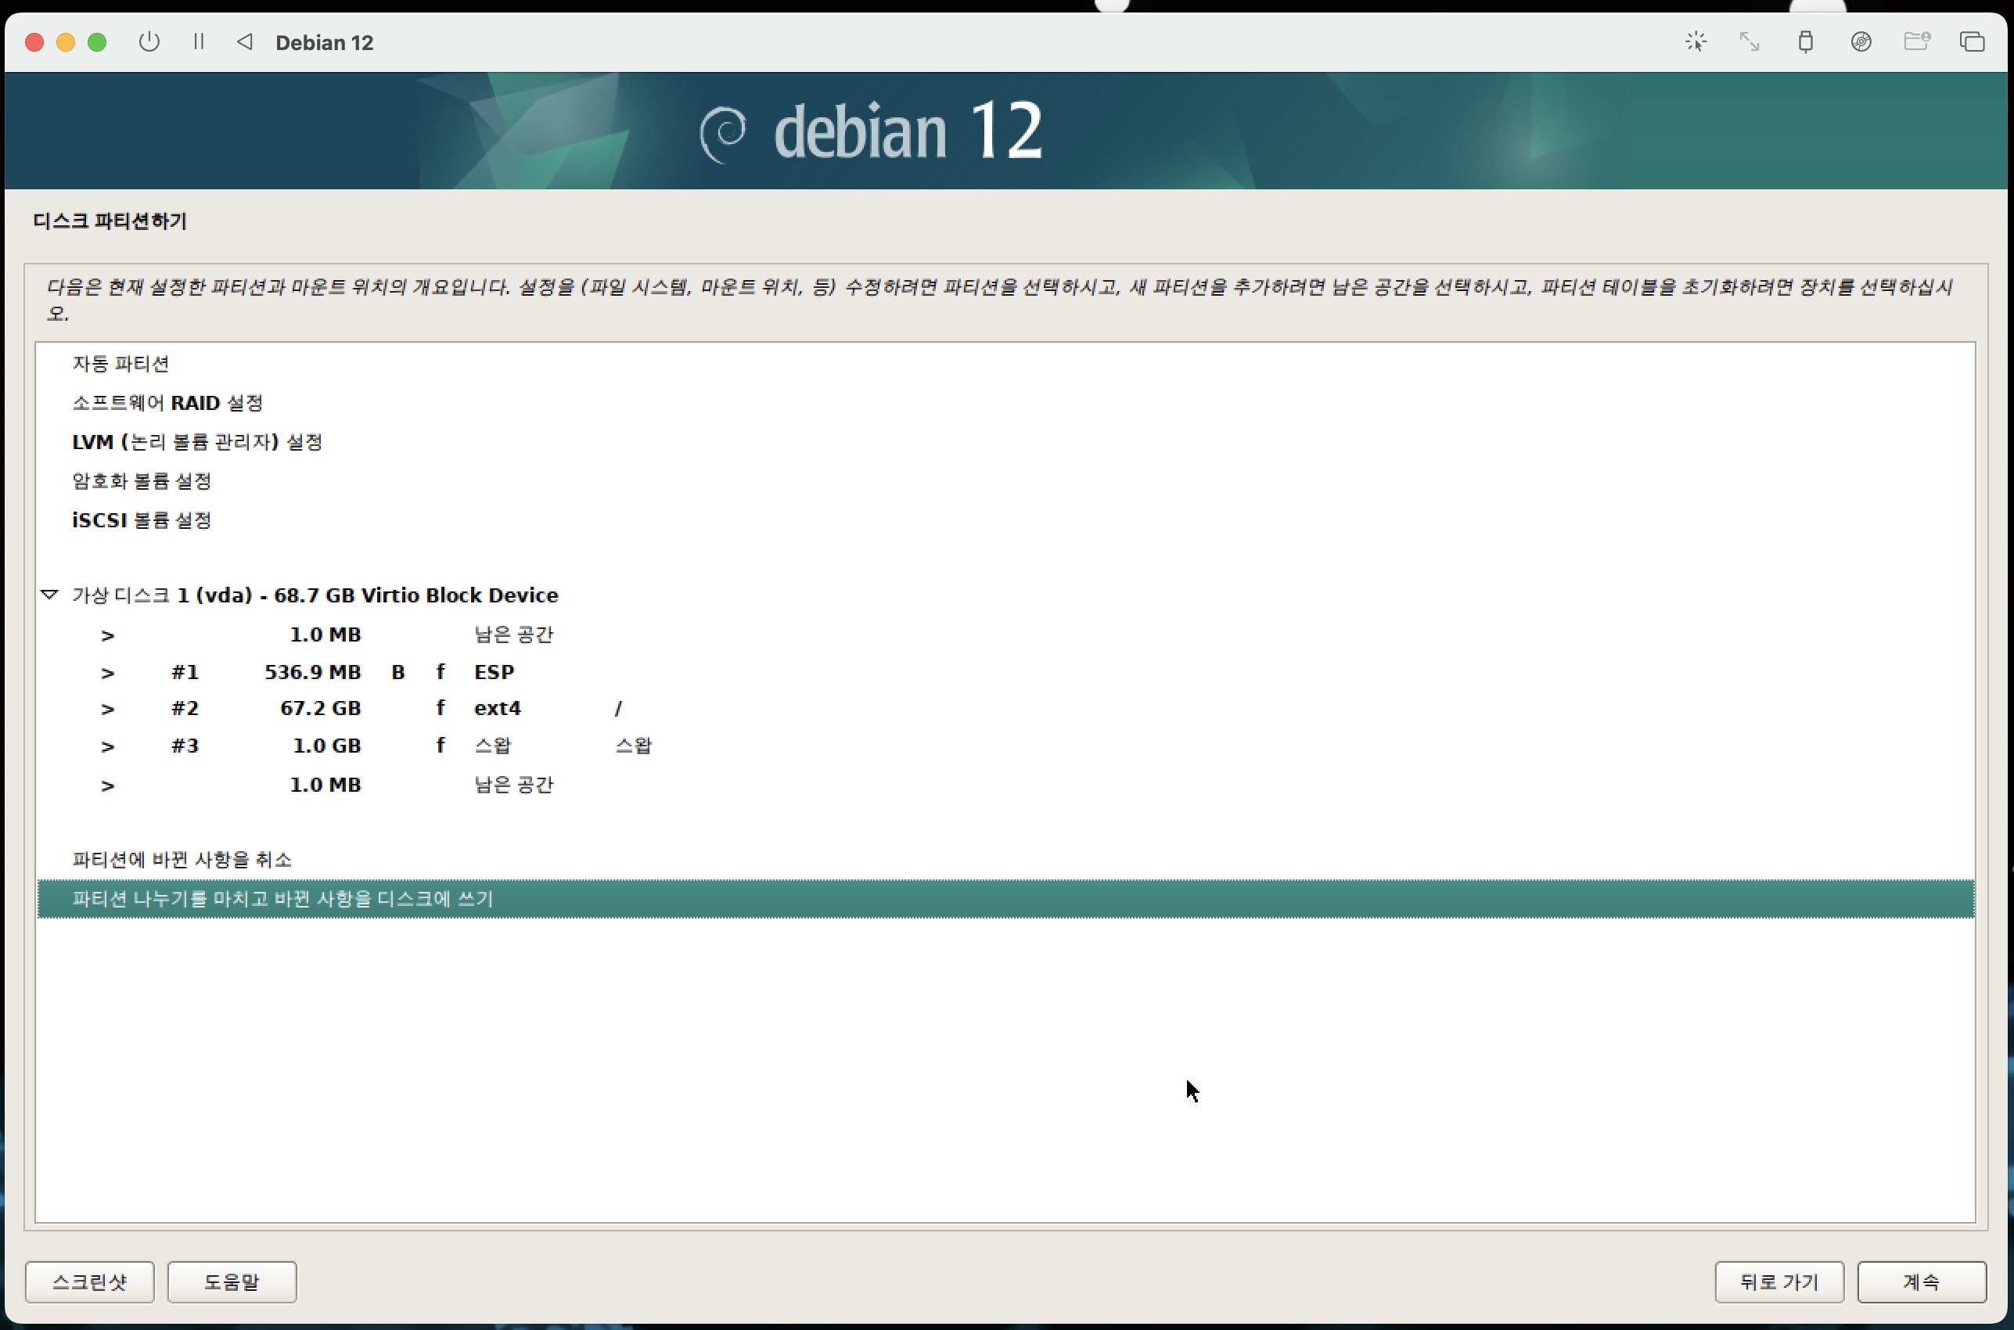This screenshot has height=1330, width=2014.
Task: Click the 도움말 button
Action: [232, 1281]
